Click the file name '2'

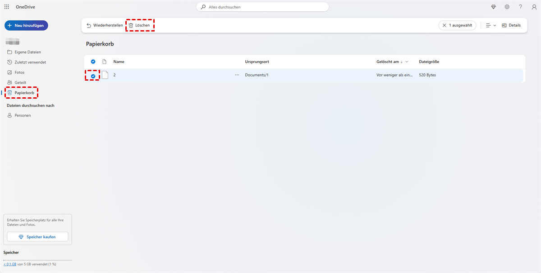tap(115, 75)
